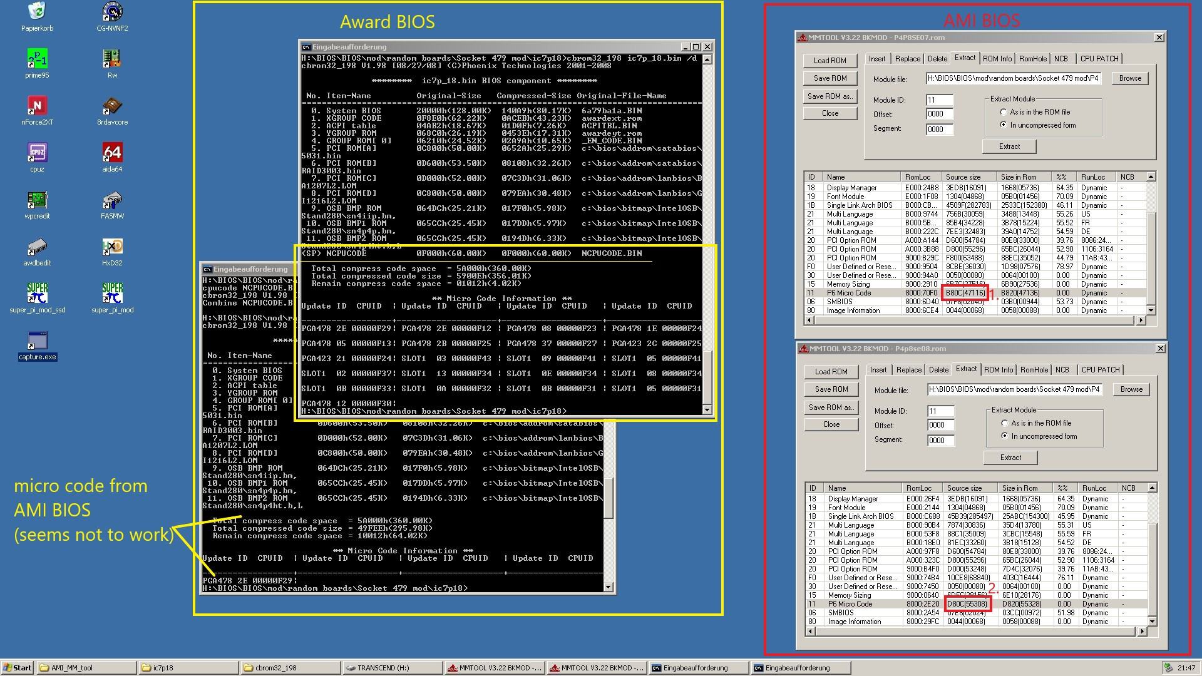Image resolution: width=1202 pixels, height=676 pixels.
Task: Click Save ROM in the P4P85E07.rom MMTOOL window
Action: tap(830, 78)
